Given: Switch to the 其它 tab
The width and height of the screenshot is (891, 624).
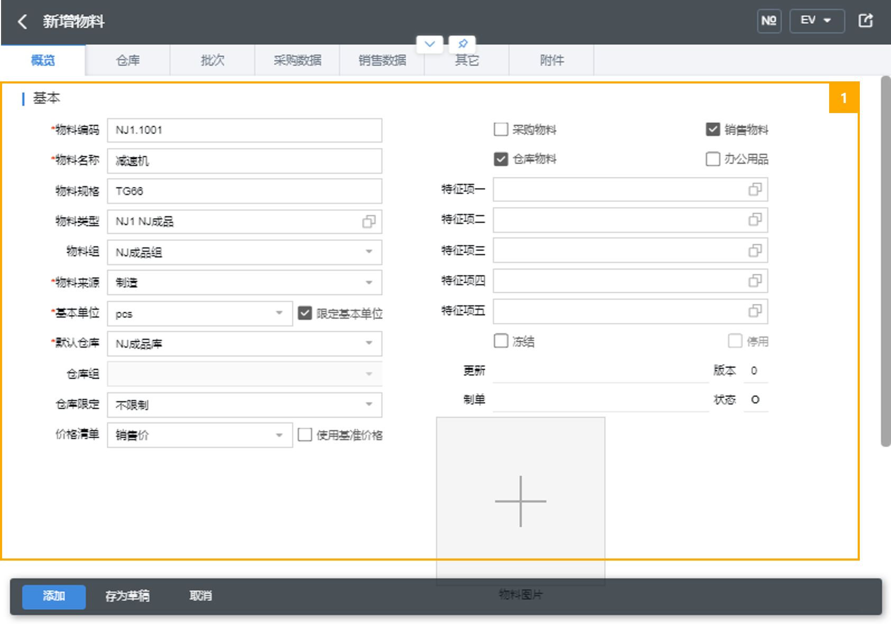Looking at the screenshot, I should click(x=467, y=60).
